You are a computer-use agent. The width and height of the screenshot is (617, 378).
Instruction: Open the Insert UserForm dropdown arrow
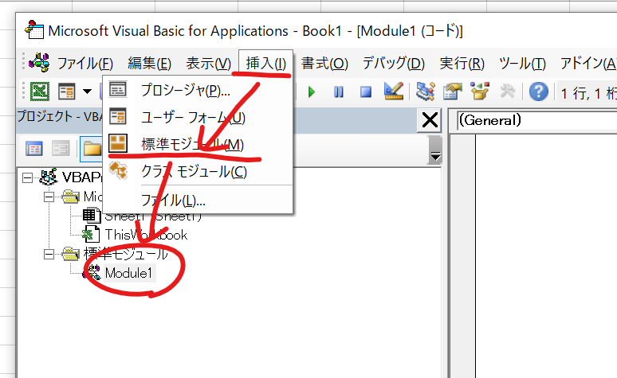pyautogui.click(x=86, y=92)
